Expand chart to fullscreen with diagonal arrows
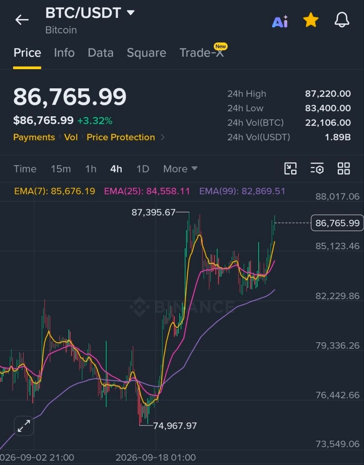Image resolution: width=364 pixels, height=465 pixels. [24, 426]
